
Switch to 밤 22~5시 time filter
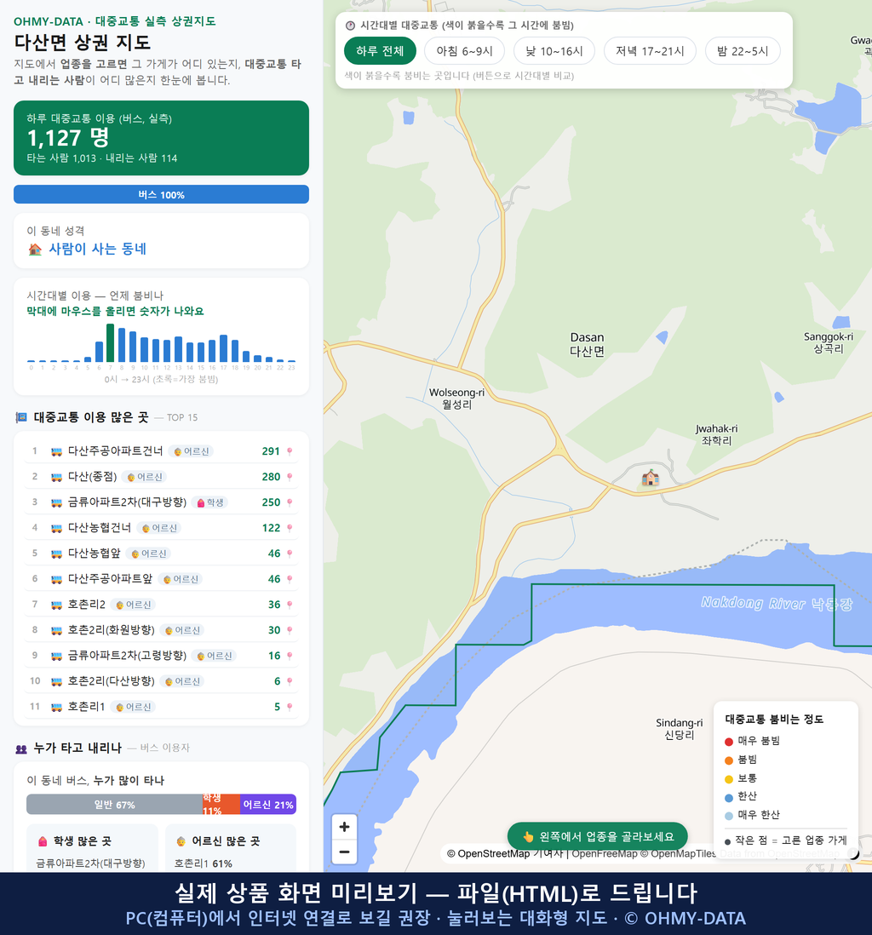pyautogui.click(x=743, y=51)
